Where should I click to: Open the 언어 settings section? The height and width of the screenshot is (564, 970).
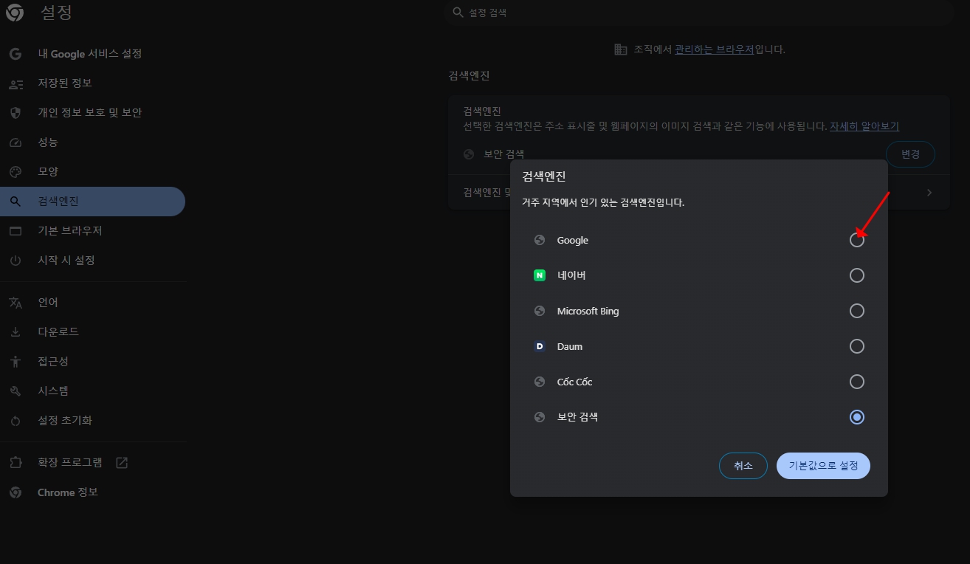(x=92, y=303)
